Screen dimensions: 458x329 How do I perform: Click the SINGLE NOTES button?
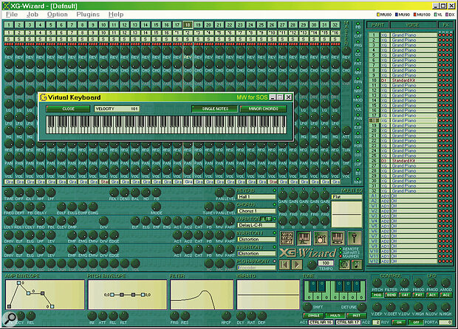tap(215, 108)
